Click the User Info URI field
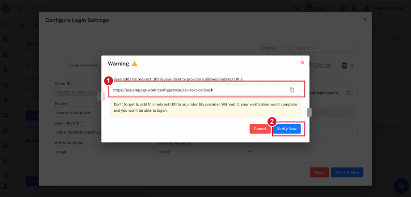 (77, 132)
